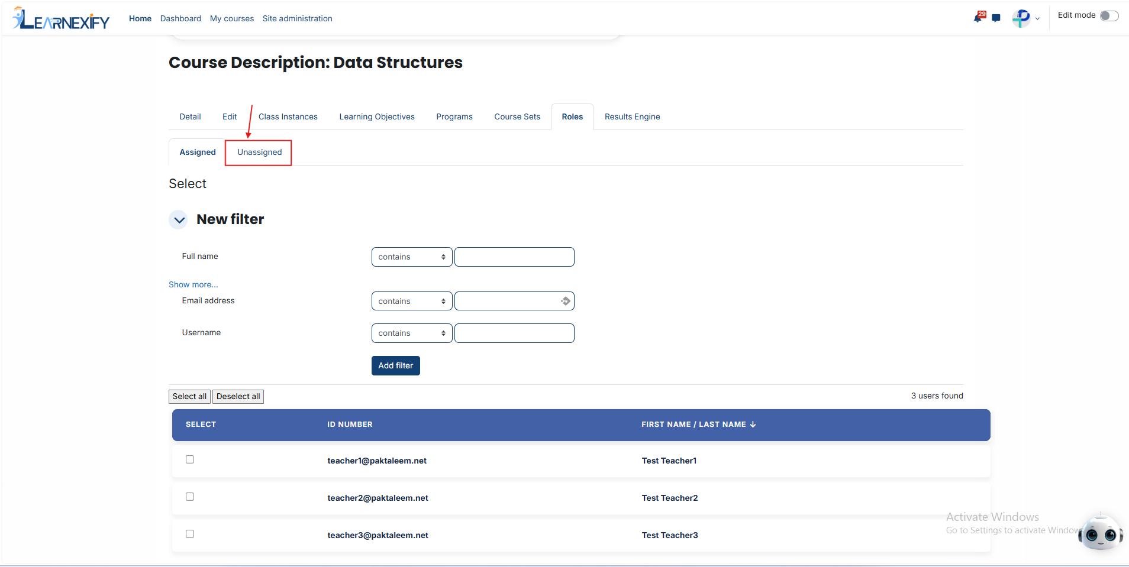Open the notifications bell icon

click(979, 17)
